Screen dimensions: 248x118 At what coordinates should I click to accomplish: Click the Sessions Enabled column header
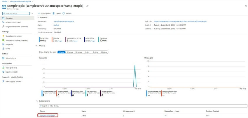[x=212, y=111]
